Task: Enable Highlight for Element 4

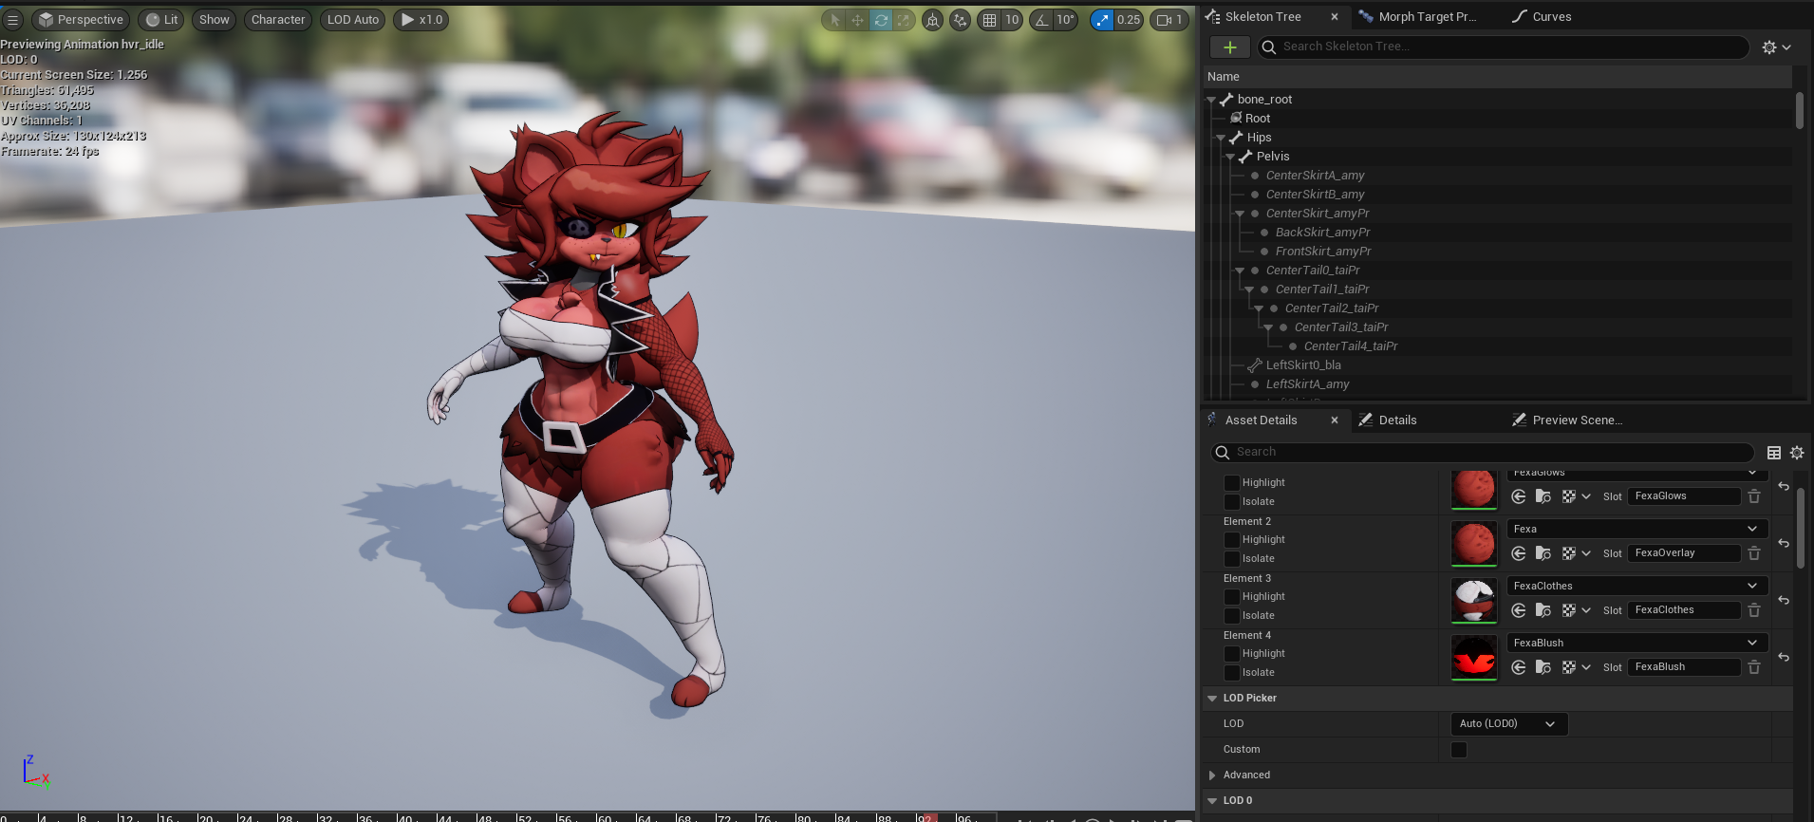Action: click(1232, 654)
